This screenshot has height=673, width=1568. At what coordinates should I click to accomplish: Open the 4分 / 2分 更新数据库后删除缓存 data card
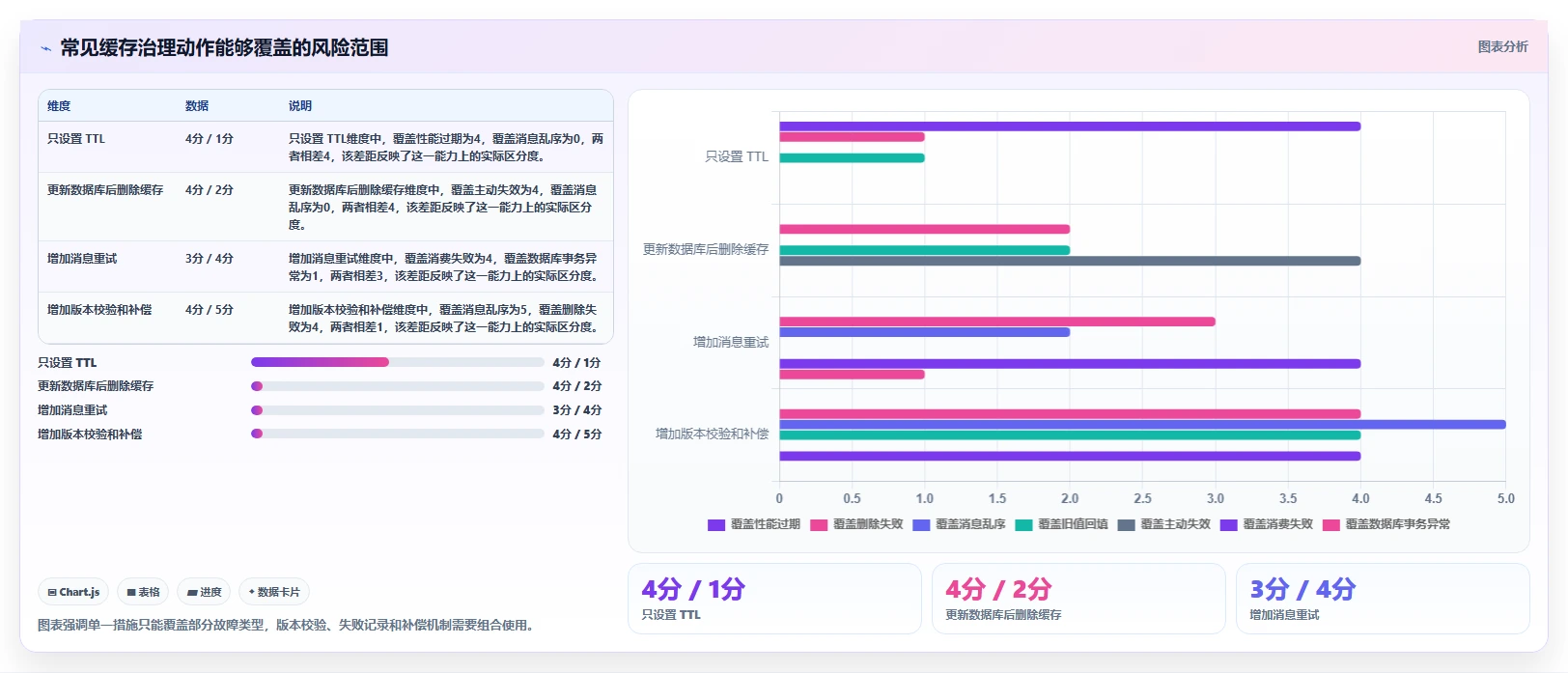[1078, 599]
